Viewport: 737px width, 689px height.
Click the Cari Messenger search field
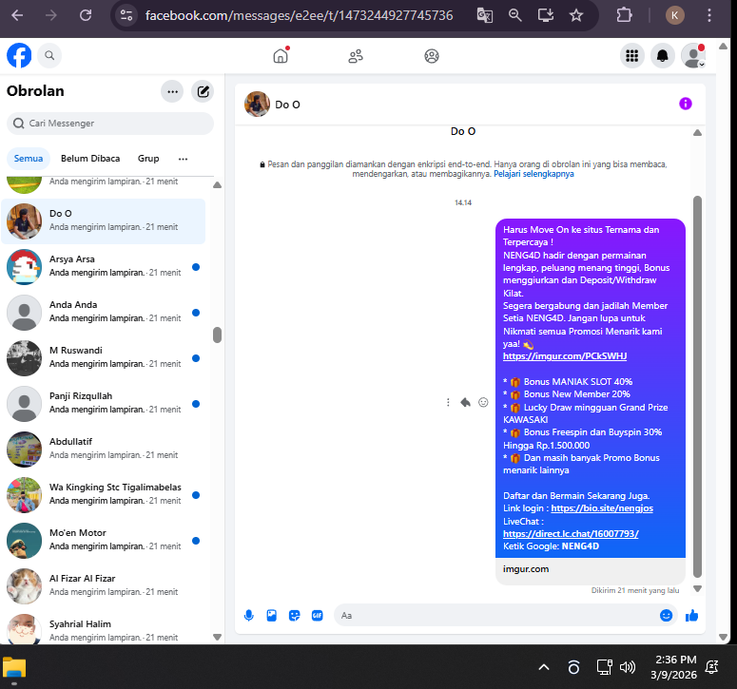(x=110, y=123)
